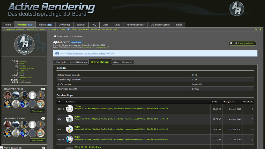
Task: Switch to the Über mich profile tab
Action: tap(61, 62)
